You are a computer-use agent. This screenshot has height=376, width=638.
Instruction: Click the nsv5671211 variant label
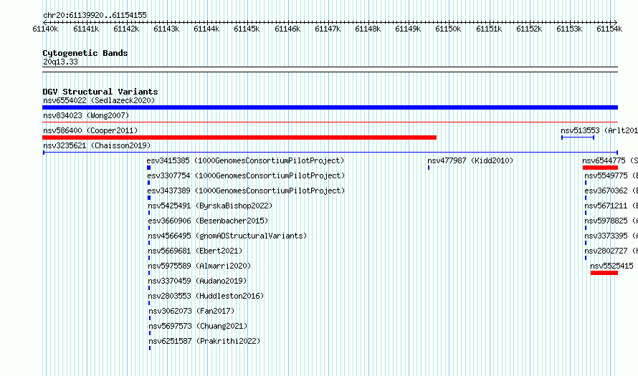611,206
